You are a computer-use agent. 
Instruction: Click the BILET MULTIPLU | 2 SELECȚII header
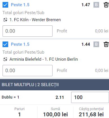pyautogui.click(x=54, y=85)
